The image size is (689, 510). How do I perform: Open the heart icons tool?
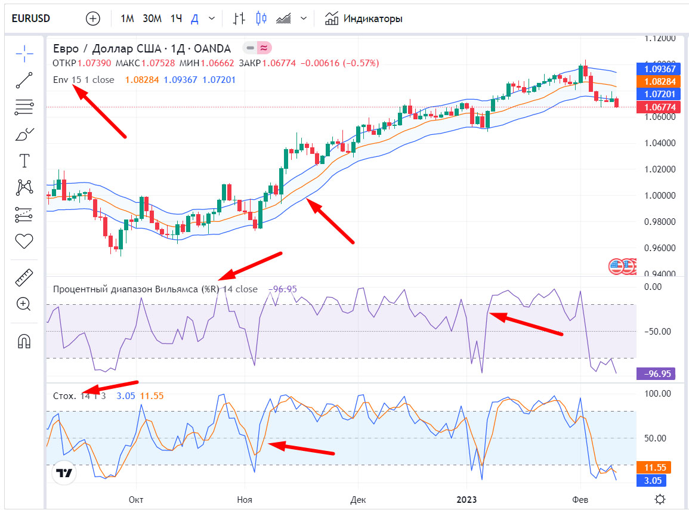pyautogui.click(x=24, y=241)
